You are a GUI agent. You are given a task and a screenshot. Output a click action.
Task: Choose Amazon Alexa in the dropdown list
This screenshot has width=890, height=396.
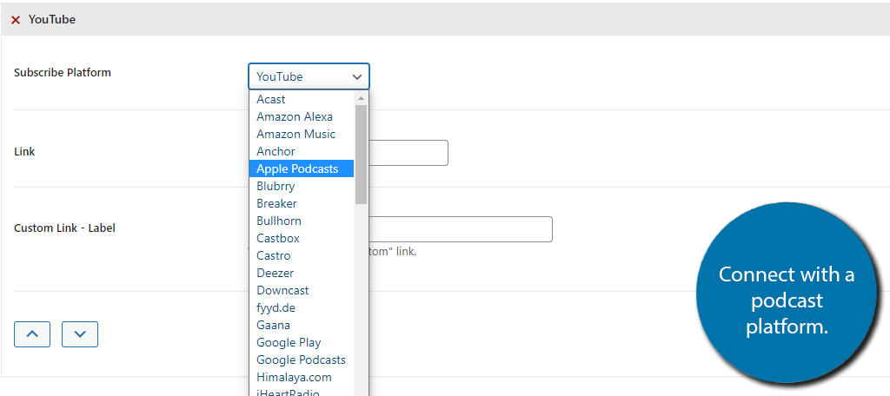point(302,117)
